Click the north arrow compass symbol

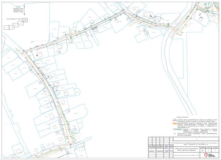coord(24,10)
